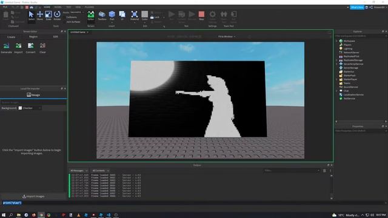388x218 pixels.
Task: Toggle the Join Surfaces option
Action: [x=73, y=22]
